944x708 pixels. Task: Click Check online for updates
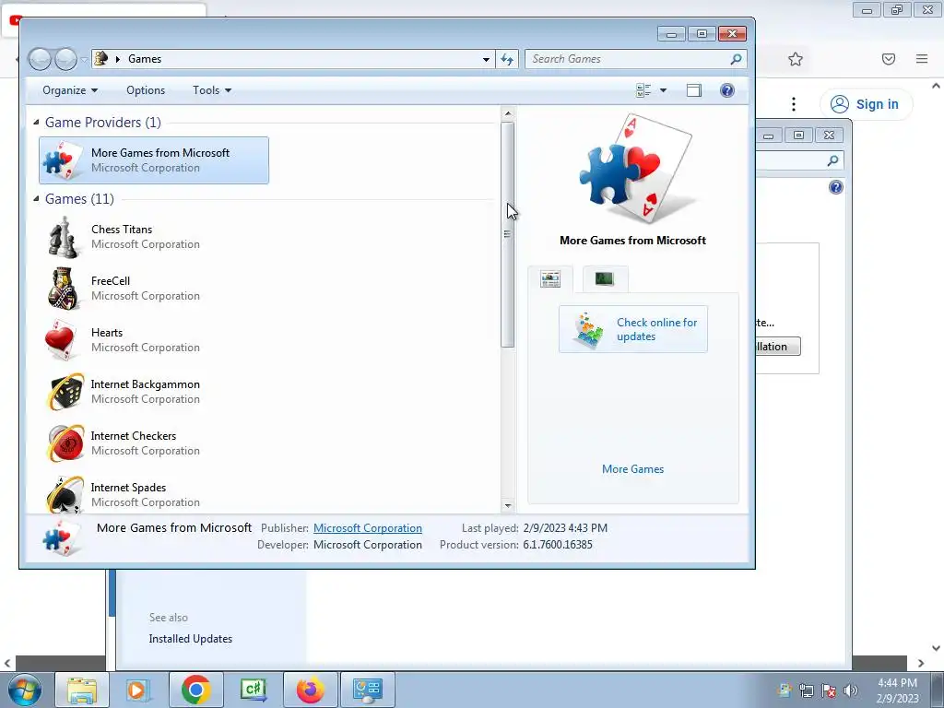632,329
